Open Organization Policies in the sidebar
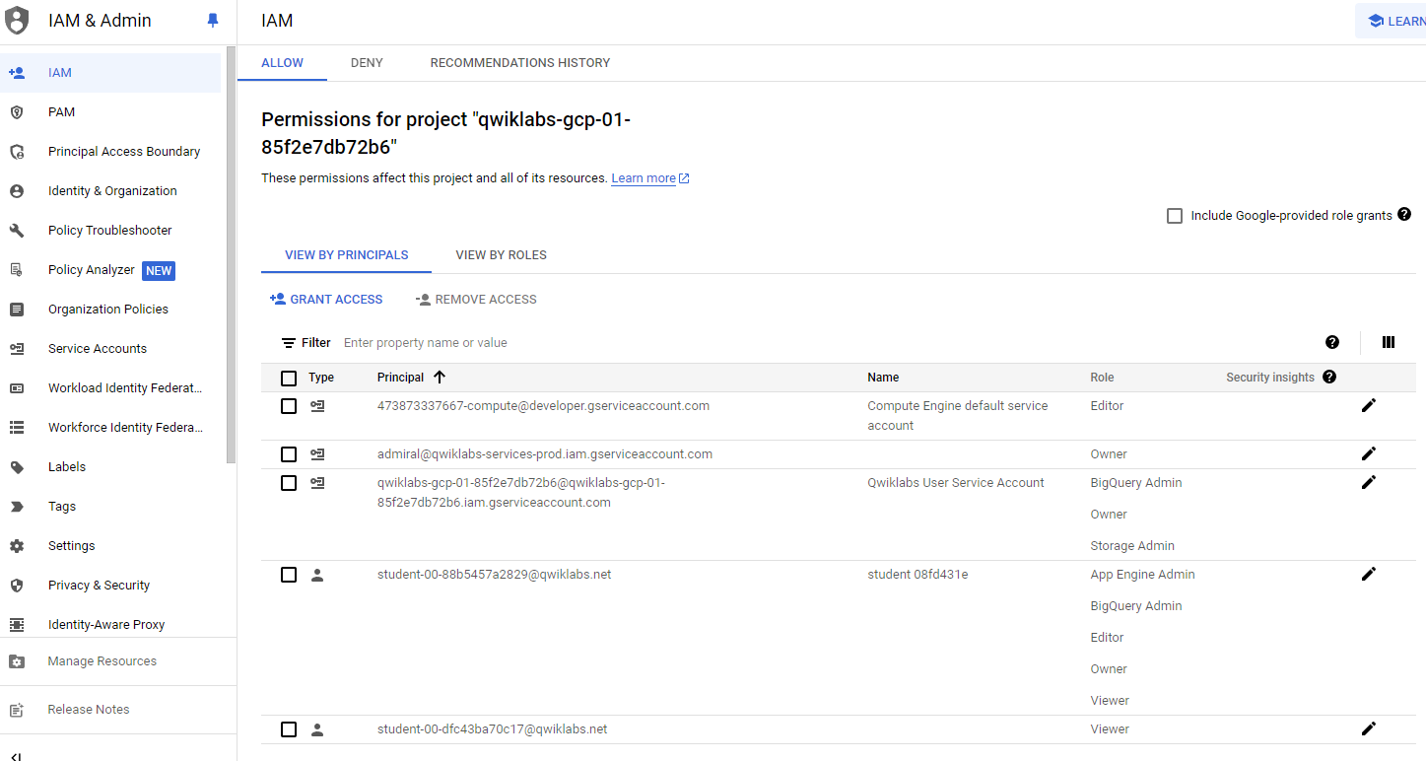 110,310
